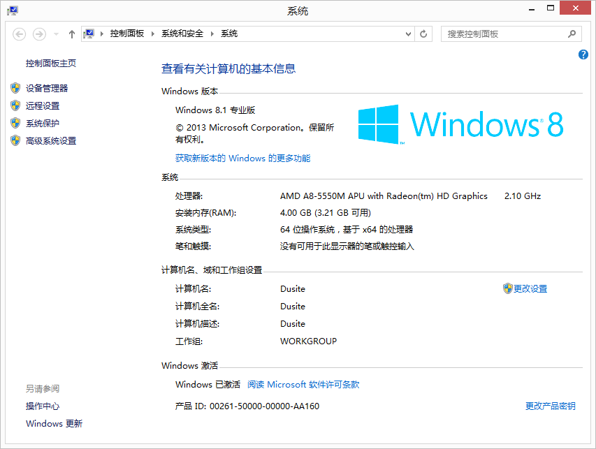Screen dimensions: 596x449
Task: Open the address bar history dropdown
Action: pyautogui.click(x=408, y=34)
